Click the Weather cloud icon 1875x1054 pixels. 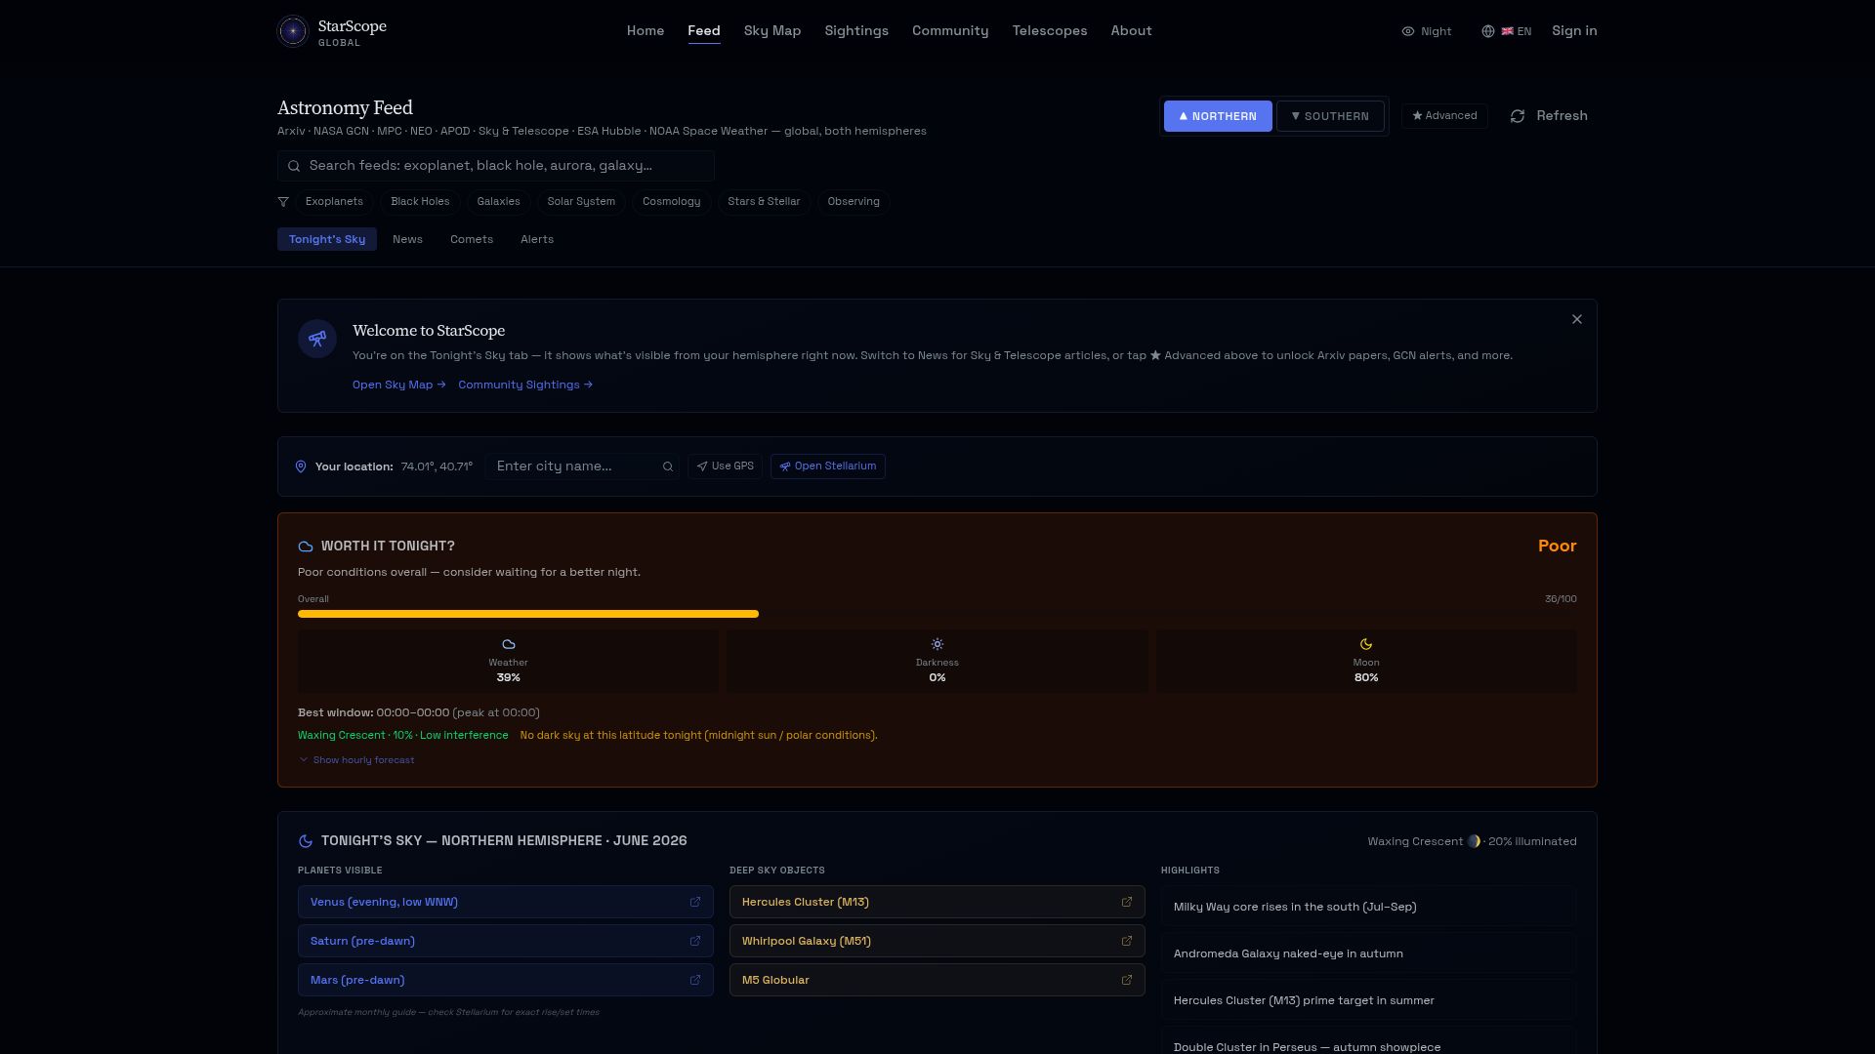coord(508,644)
